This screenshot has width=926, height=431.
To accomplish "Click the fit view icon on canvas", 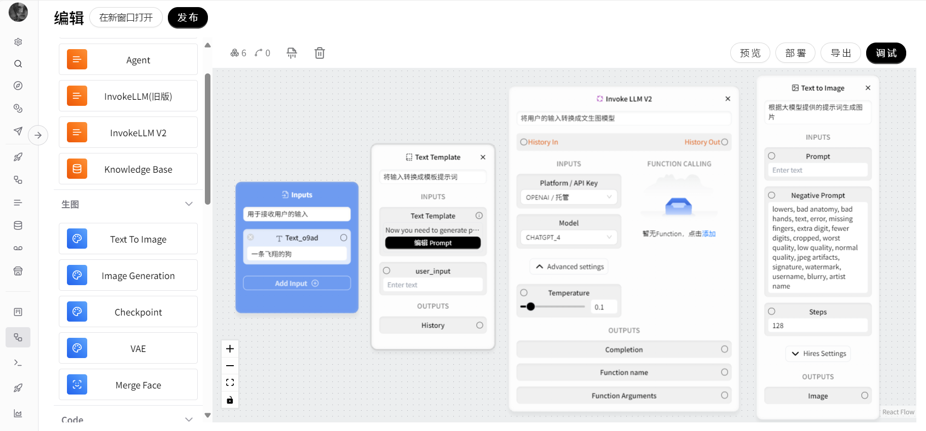I will tap(230, 382).
